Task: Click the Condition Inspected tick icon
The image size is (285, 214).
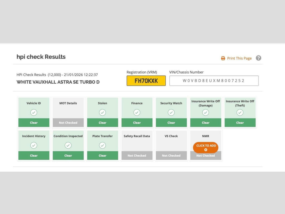Action: 68,145
